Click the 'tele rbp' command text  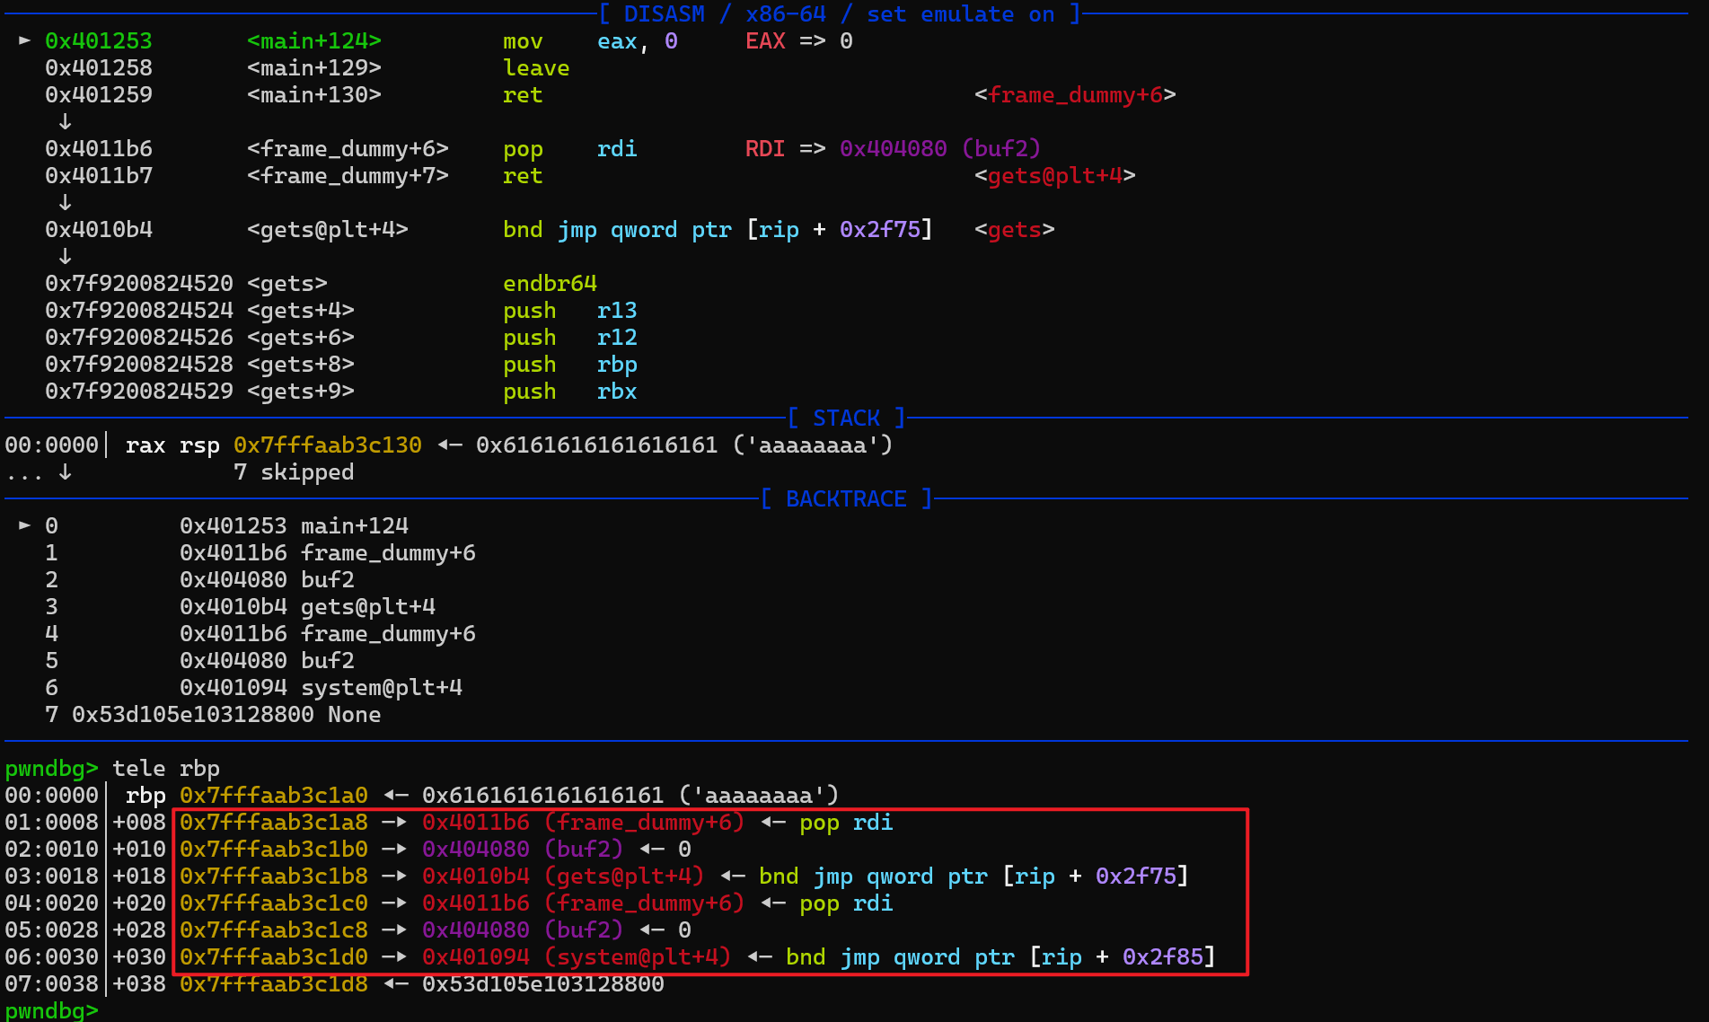(x=165, y=769)
